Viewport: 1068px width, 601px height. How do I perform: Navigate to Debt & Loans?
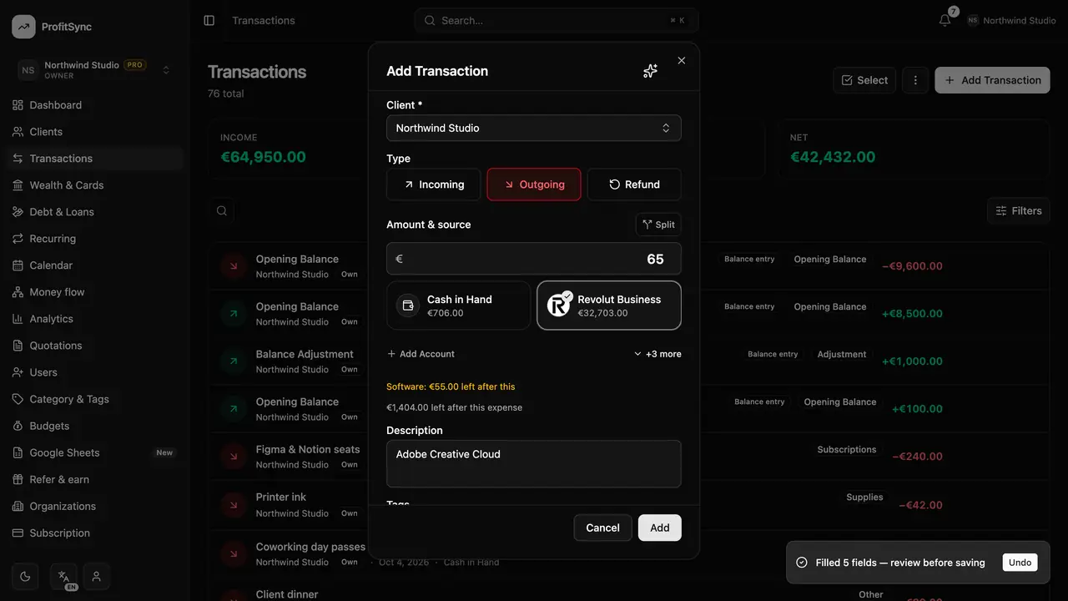[x=93, y=212]
